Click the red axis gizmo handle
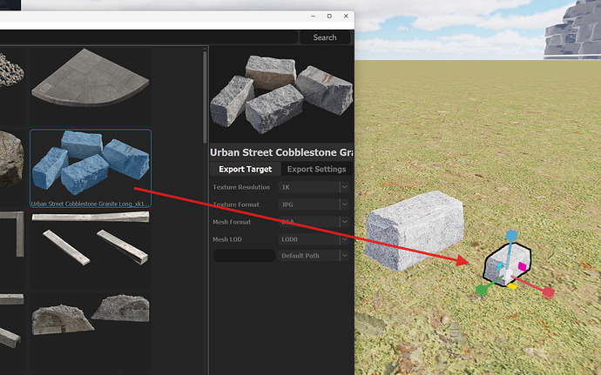601x375 pixels. point(548,293)
